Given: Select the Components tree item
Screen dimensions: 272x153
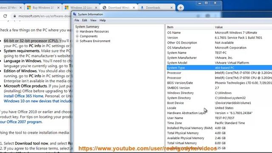Looking at the screenshot, I should [89, 36].
